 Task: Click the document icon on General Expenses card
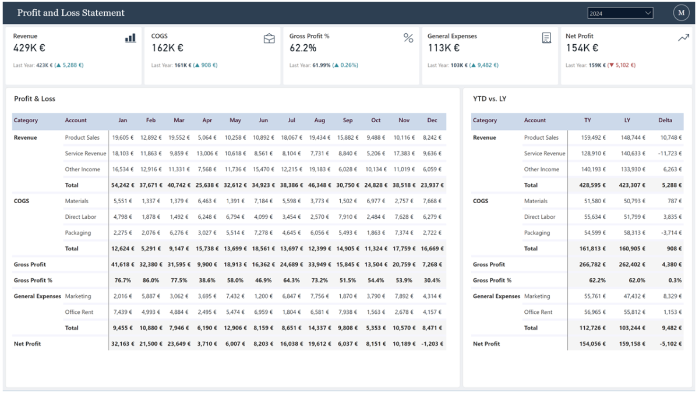(x=546, y=37)
